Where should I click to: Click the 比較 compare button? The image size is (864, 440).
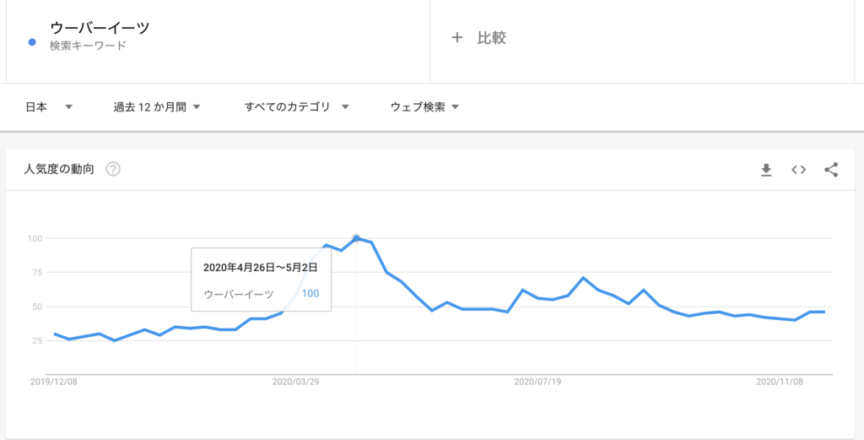tap(491, 37)
